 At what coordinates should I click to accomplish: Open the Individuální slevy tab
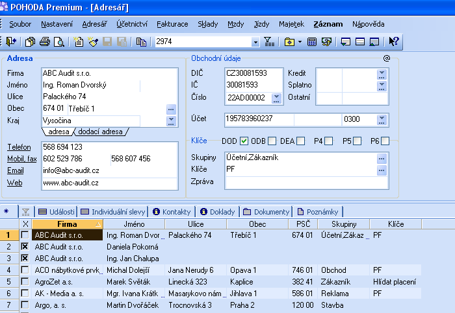113,212
